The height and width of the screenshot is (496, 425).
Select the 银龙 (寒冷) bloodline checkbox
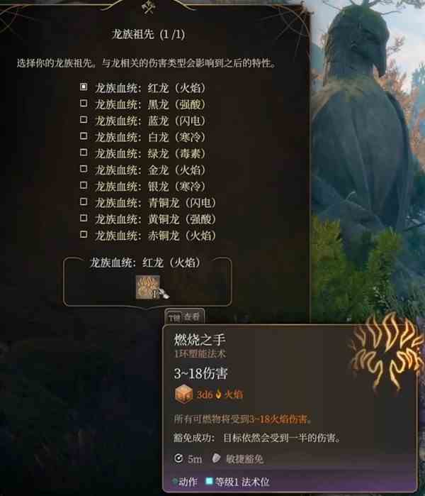pyautogui.click(x=84, y=185)
